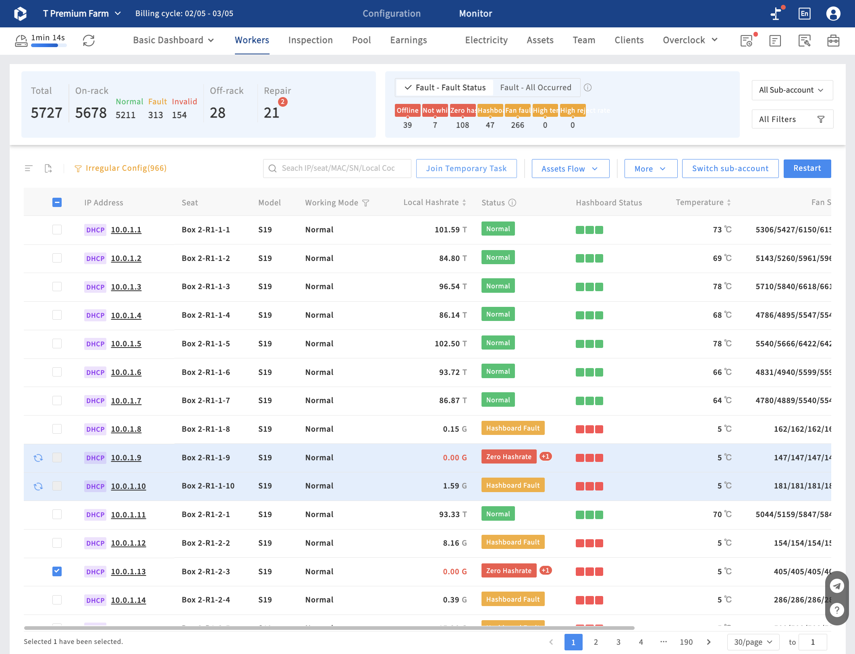This screenshot has height=654, width=855.
Task: Check the box for worker 10.0.1.5
Action: (x=57, y=344)
